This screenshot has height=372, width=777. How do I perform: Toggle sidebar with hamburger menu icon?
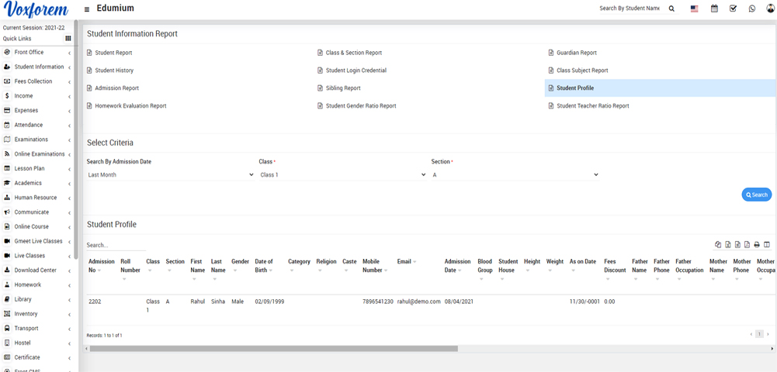[87, 9]
